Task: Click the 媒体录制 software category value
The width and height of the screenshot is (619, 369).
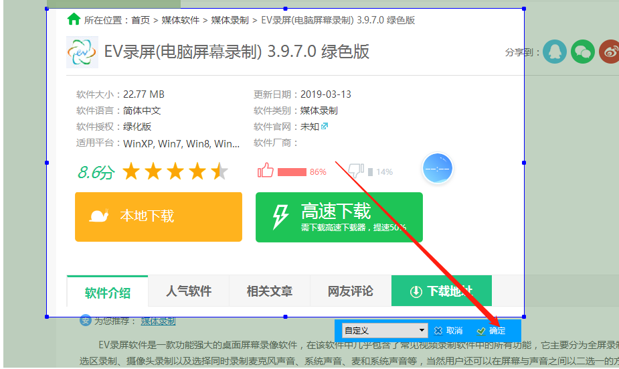Action: (x=319, y=110)
